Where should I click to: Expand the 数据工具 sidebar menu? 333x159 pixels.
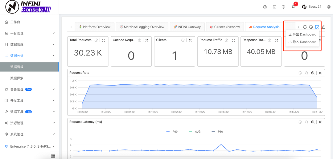click(x=30, y=112)
